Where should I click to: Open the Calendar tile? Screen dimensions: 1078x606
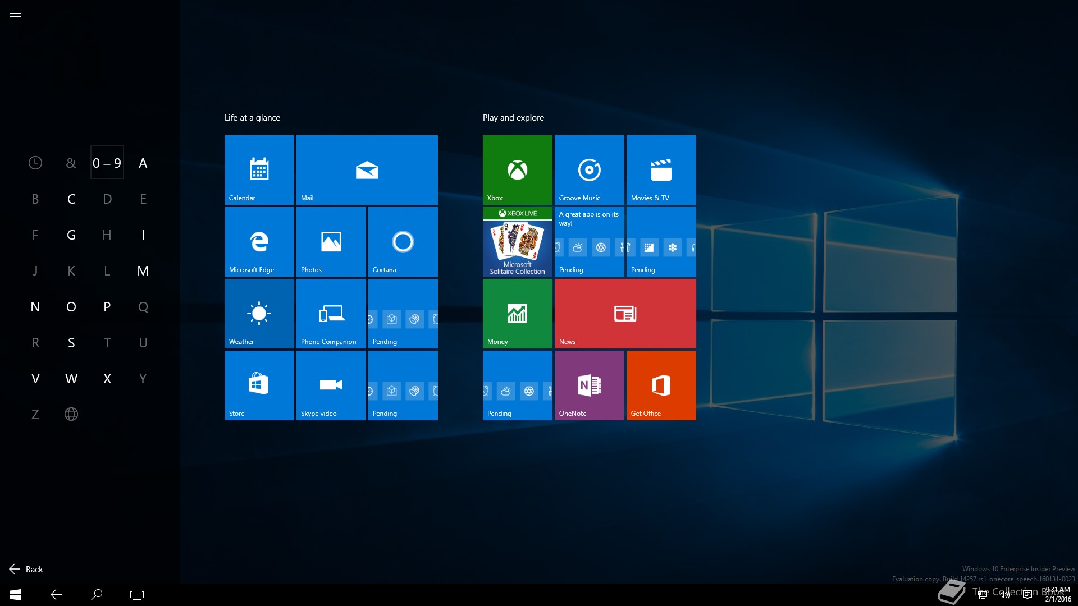click(259, 169)
